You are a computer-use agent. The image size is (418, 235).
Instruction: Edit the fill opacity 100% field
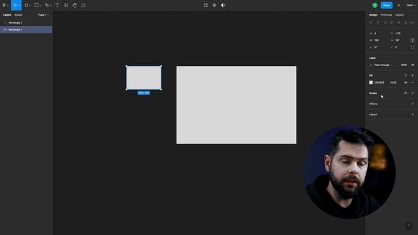pos(393,83)
